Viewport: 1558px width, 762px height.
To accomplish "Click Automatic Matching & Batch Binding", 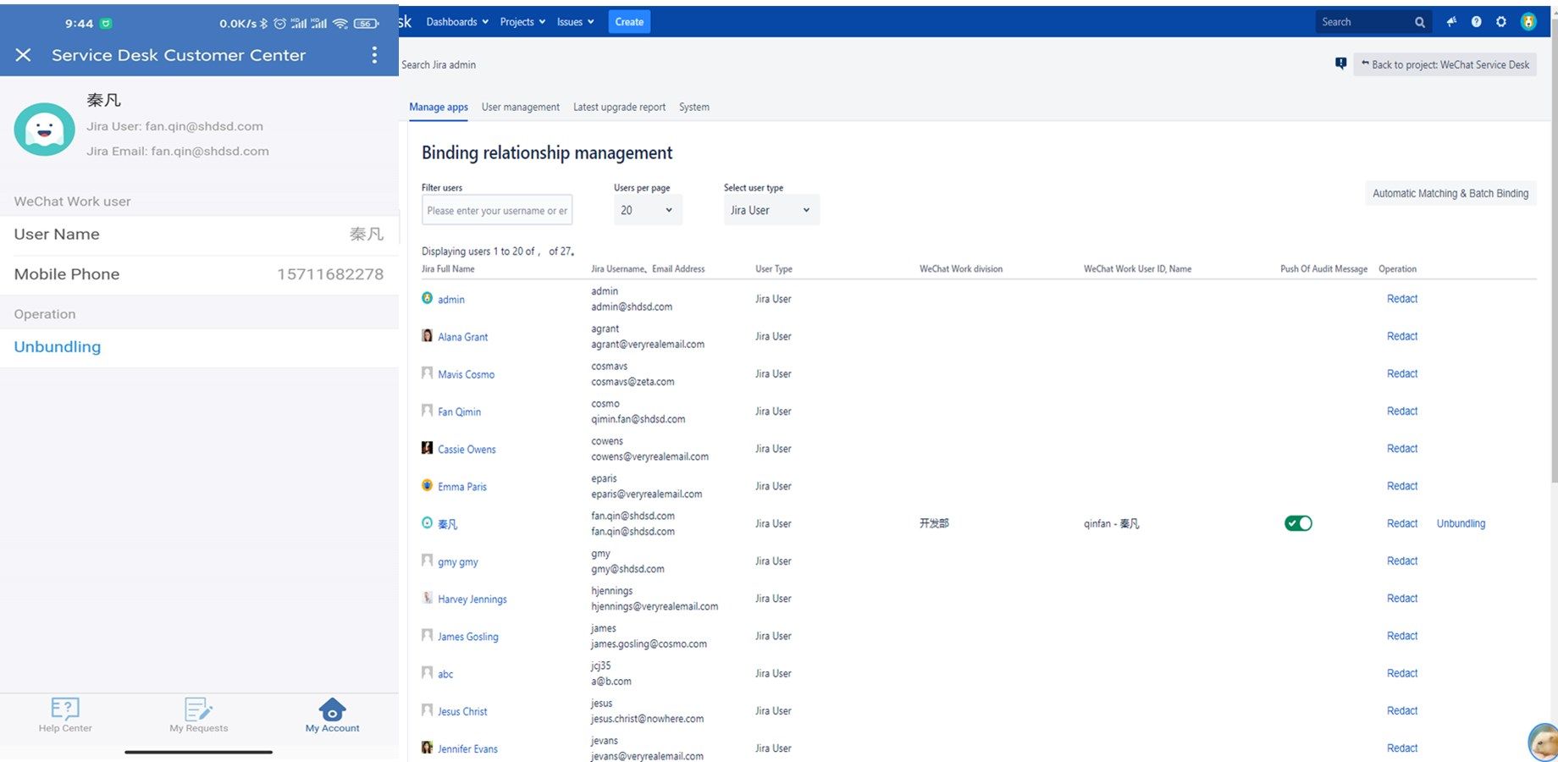I will 1450,193.
